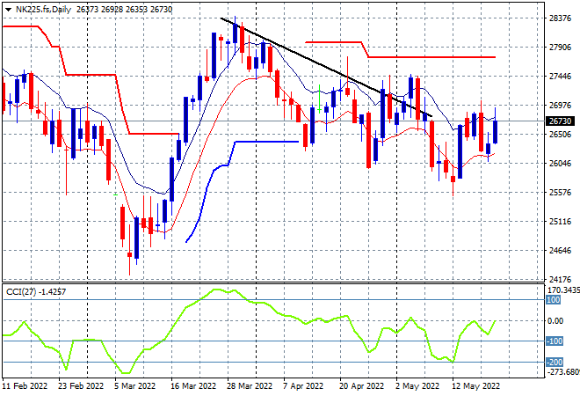The width and height of the screenshot is (580, 396).
Task: Click the 27446 price axis label
Action: coord(560,77)
